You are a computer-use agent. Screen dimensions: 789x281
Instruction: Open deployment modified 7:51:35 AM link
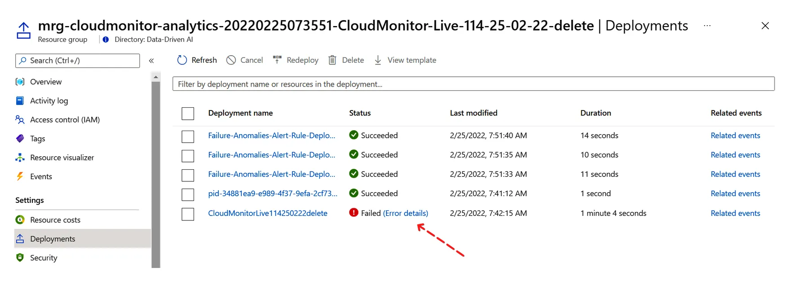(271, 155)
